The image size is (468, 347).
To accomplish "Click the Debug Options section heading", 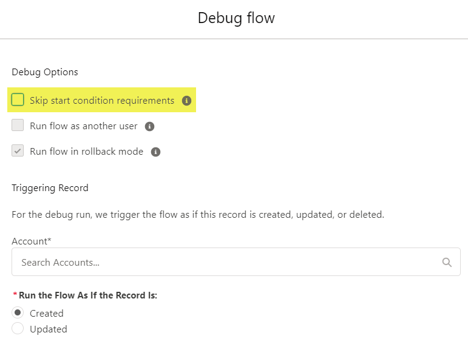I will 45,72.
